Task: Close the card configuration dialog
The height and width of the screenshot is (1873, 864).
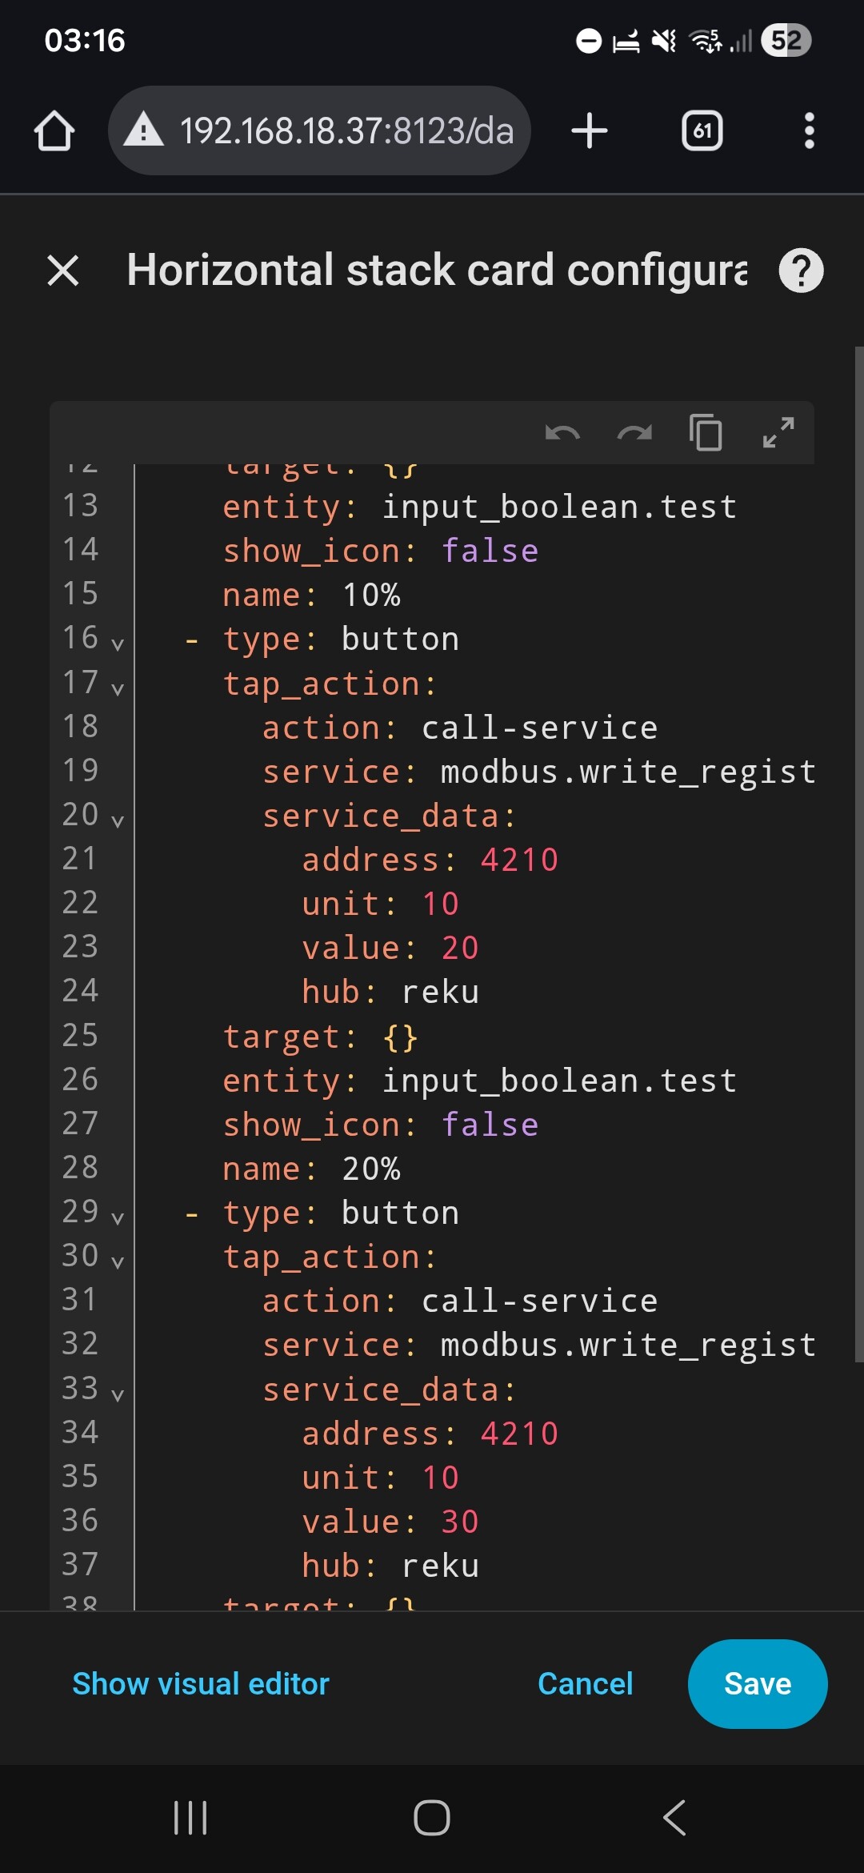Action: coord(63,271)
